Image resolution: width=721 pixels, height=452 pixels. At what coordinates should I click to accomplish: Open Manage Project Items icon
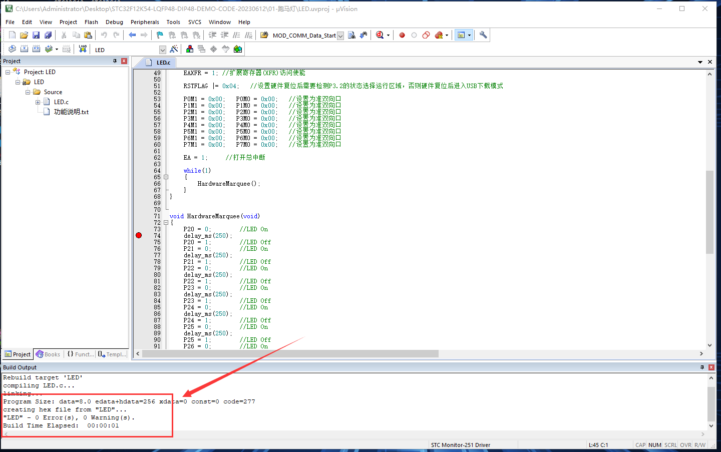click(190, 49)
